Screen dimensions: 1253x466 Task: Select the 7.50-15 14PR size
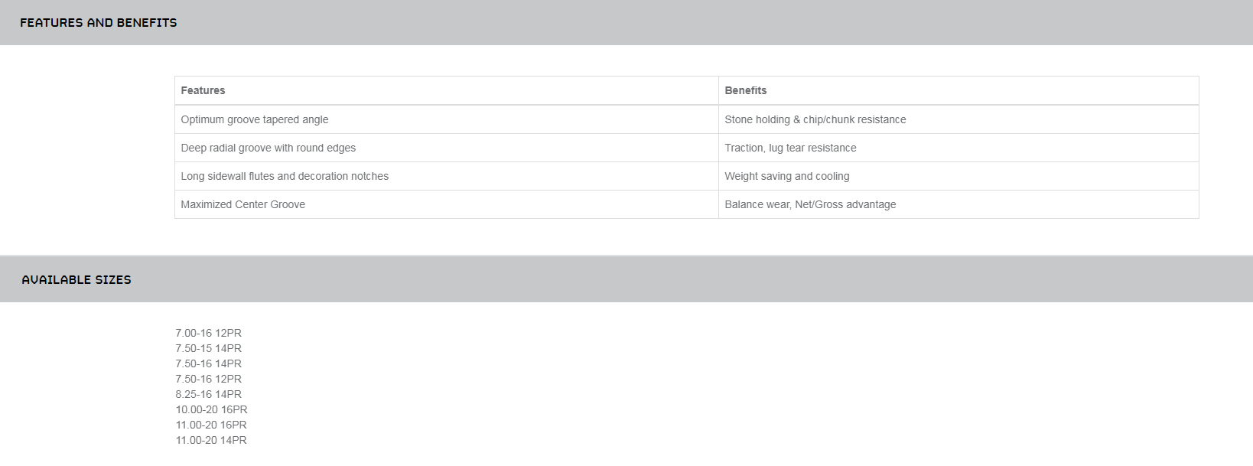pyautogui.click(x=208, y=348)
